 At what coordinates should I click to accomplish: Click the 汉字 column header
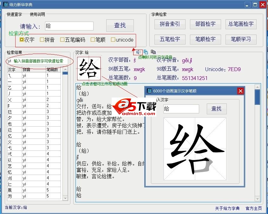[x=15, y=70]
